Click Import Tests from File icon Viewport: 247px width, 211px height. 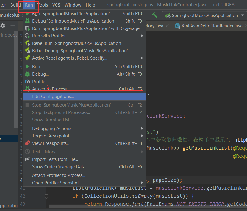tap(27, 159)
